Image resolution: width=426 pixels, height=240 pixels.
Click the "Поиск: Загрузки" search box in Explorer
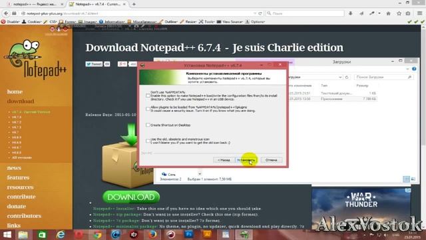click(383, 77)
